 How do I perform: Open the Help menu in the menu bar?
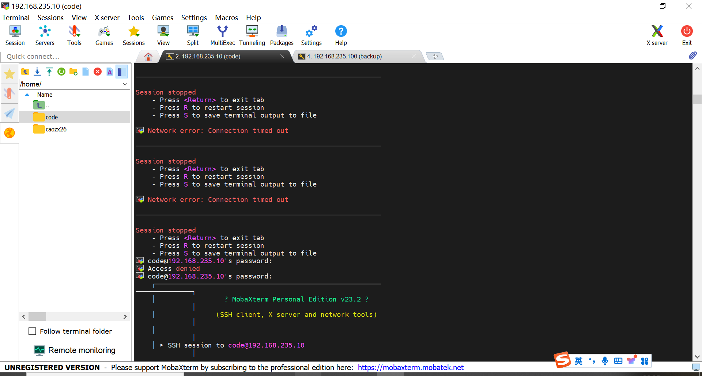click(x=253, y=18)
